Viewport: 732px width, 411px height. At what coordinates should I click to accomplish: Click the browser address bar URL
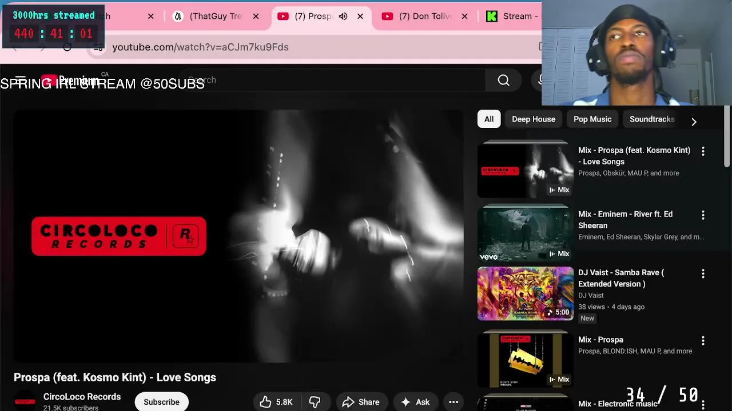[200, 47]
